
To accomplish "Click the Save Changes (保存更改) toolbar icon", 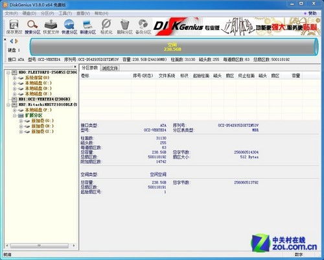I will (14, 27).
